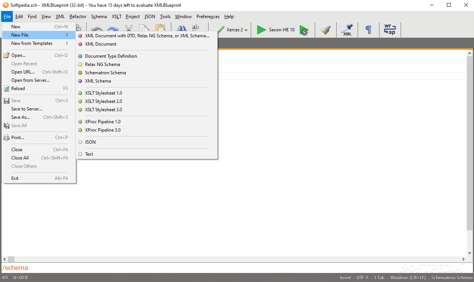Open the XSLT menu
Viewport: 474px width, 282px height.
point(116,17)
